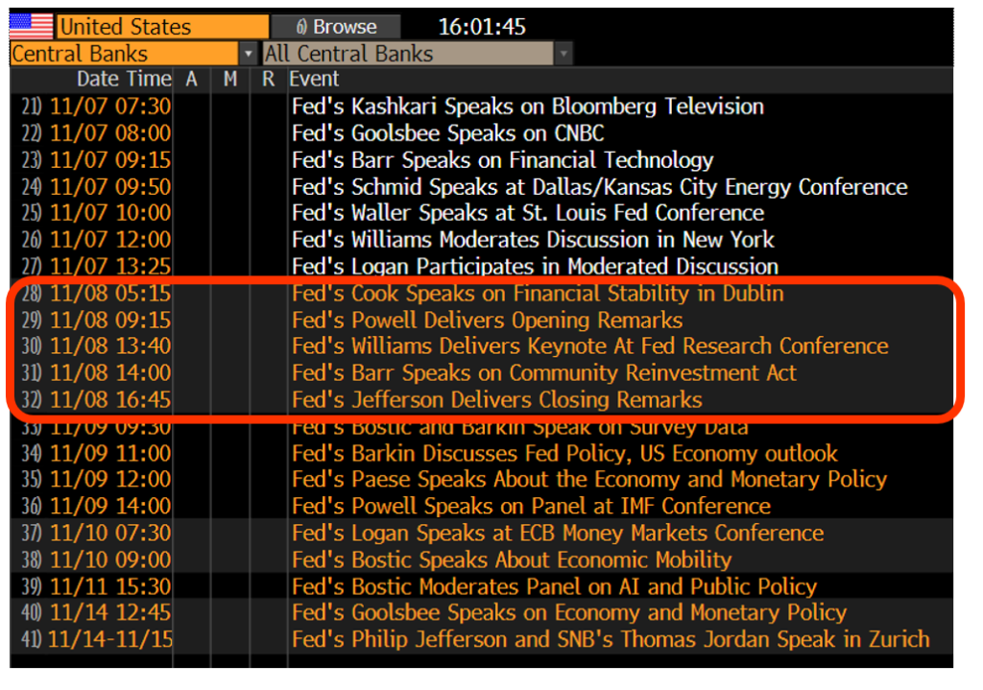Open Fed's Kashkari Speaks on Bloomberg Television

click(528, 107)
